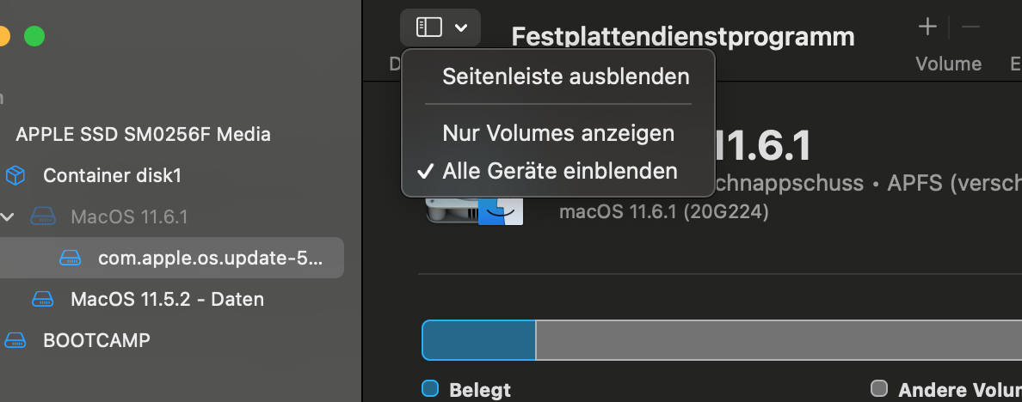Click the green window zoom button

(34, 36)
